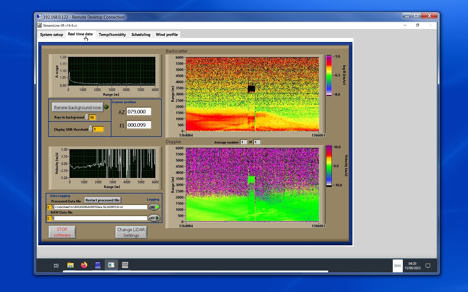Turn off processed data logging switch
This screenshot has width=468, height=292.
tap(154, 207)
